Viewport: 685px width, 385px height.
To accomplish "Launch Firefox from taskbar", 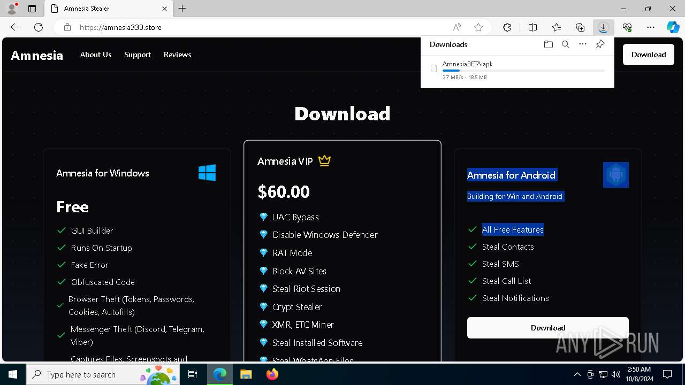I will [x=272, y=374].
